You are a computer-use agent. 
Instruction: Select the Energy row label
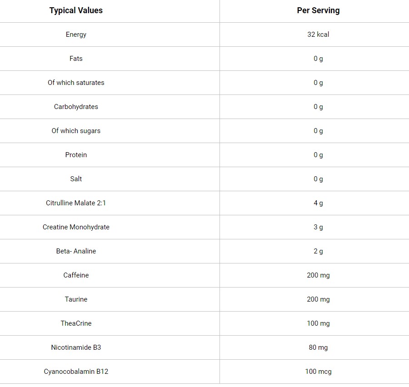pos(76,35)
